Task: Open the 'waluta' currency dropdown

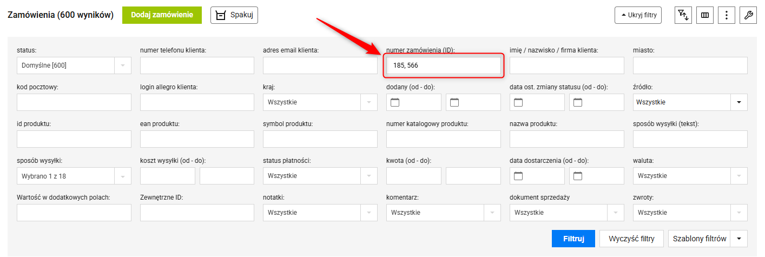Action: point(690,176)
